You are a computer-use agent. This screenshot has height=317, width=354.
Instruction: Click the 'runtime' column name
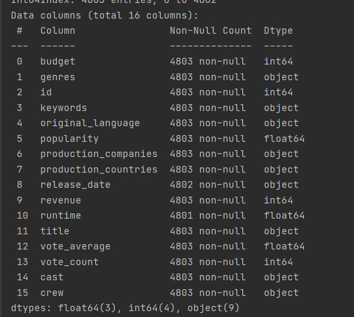[x=61, y=216]
